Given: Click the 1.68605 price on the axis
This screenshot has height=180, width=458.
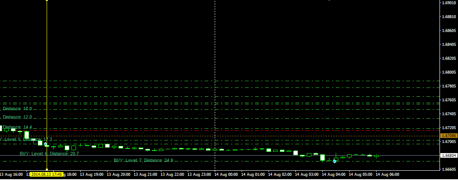Looking at the screenshot, I should pyautogui.click(x=449, y=30).
